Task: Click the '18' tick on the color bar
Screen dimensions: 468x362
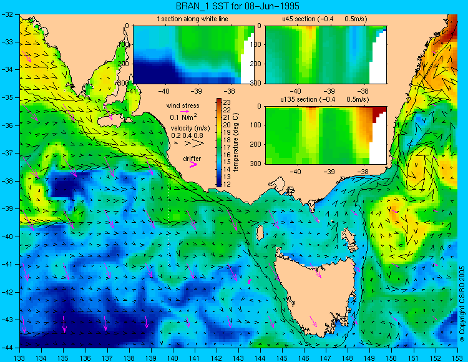Action: click(x=227, y=140)
